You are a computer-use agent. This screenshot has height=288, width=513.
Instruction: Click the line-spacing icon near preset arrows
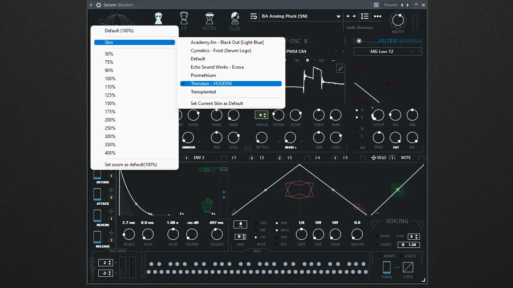pyautogui.click(x=364, y=16)
